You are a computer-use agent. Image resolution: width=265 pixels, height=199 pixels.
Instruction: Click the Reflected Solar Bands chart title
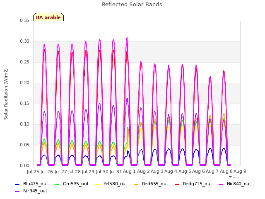[x=132, y=5]
